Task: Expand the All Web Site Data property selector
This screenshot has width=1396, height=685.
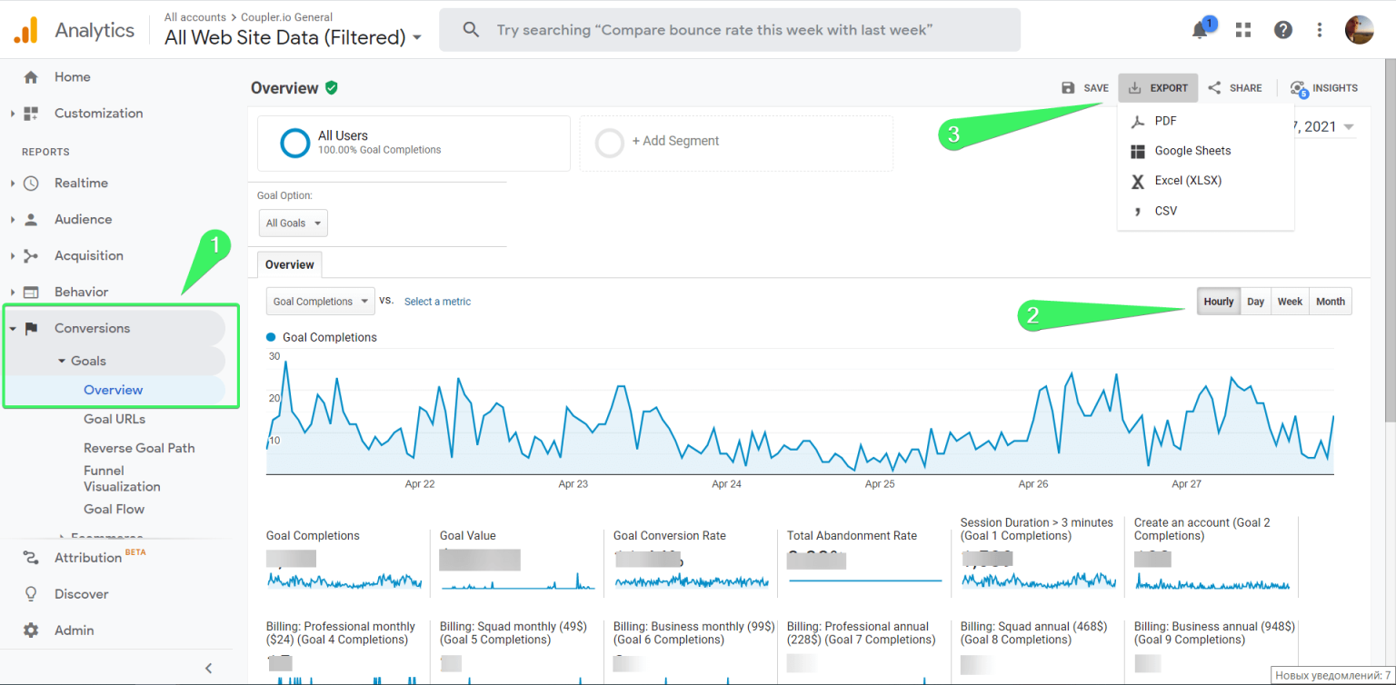Action: 417,38
